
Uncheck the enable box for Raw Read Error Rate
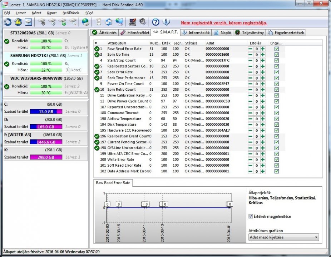[276, 49]
